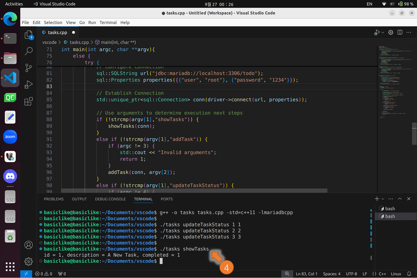
Task: Open the Search view in activity bar
Action: click(28, 51)
